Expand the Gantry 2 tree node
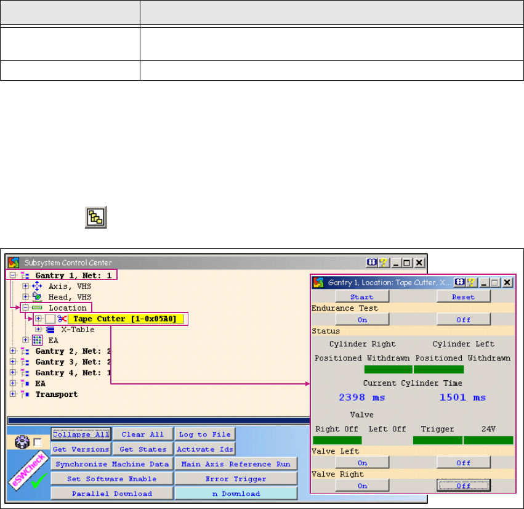 pyautogui.click(x=12, y=351)
